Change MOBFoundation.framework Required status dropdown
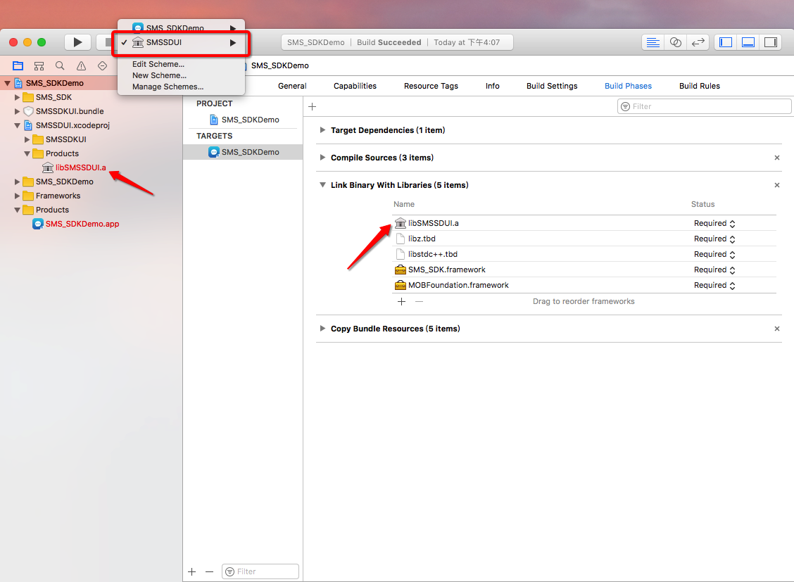The width and height of the screenshot is (794, 582). point(714,286)
